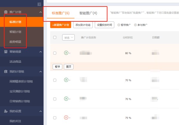Check the box for the 75 % plan row
179x125 pixels.
click(x=55, y=118)
